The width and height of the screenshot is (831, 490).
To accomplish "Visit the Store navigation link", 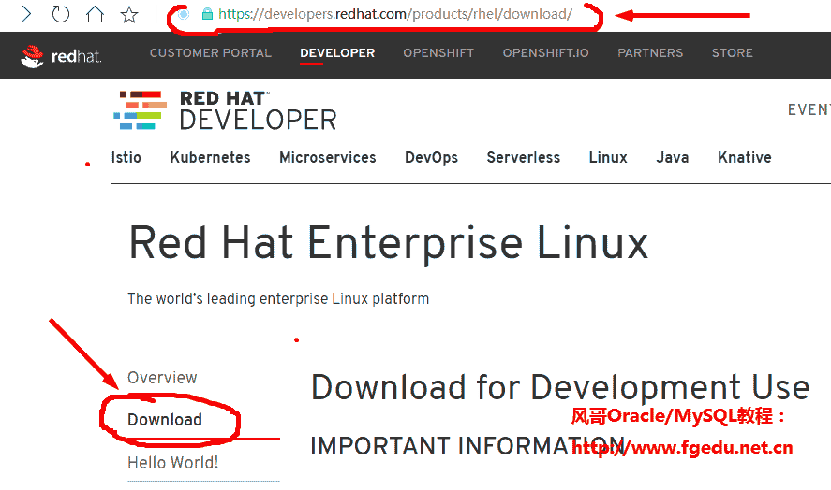I will coord(732,53).
